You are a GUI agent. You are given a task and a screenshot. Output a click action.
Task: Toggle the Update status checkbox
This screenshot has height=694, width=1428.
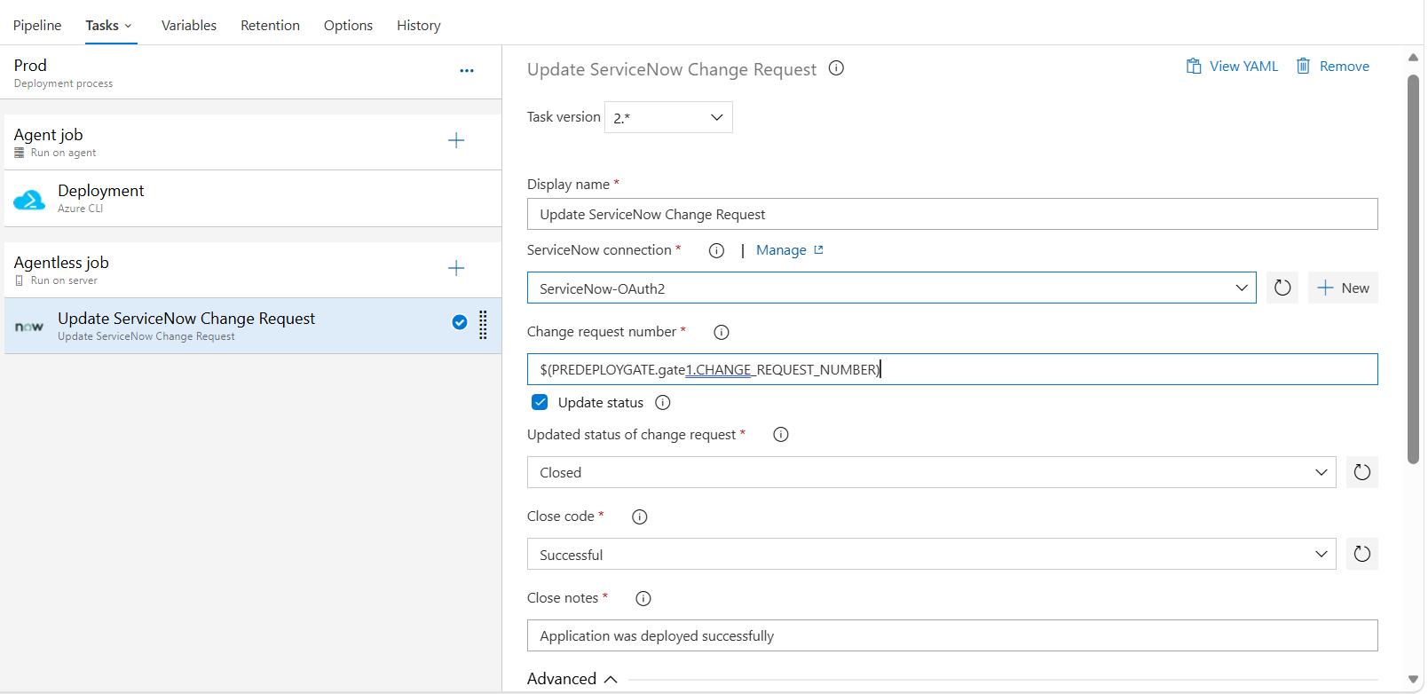coord(540,402)
